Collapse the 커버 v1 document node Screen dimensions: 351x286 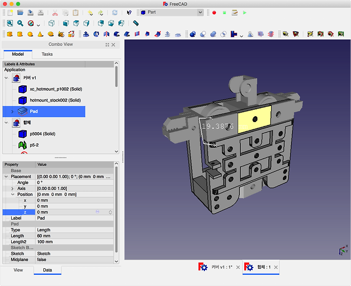pos(6,78)
